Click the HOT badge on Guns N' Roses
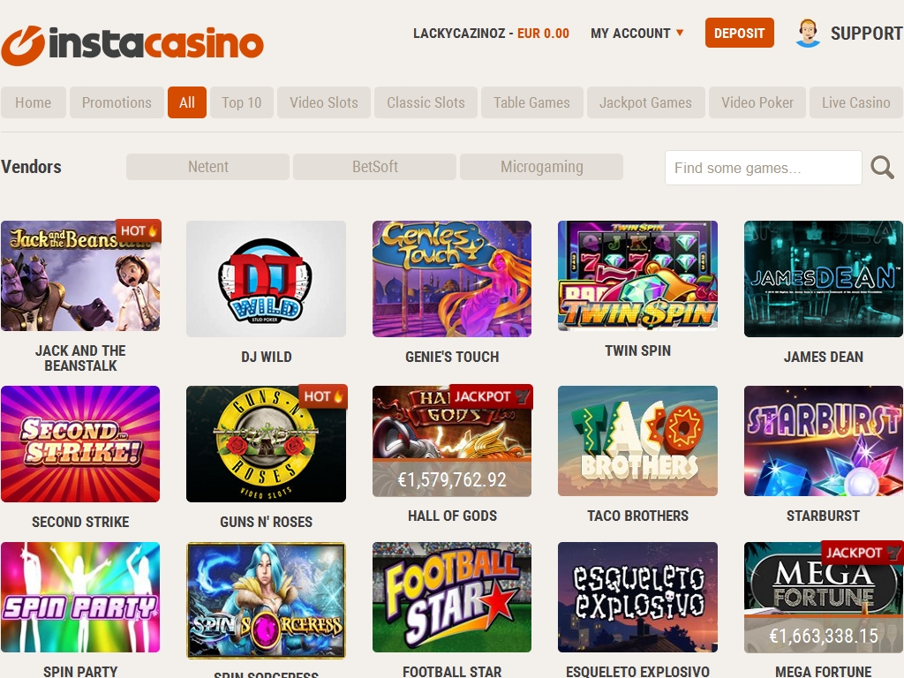This screenshot has width=904, height=678. 323,396
